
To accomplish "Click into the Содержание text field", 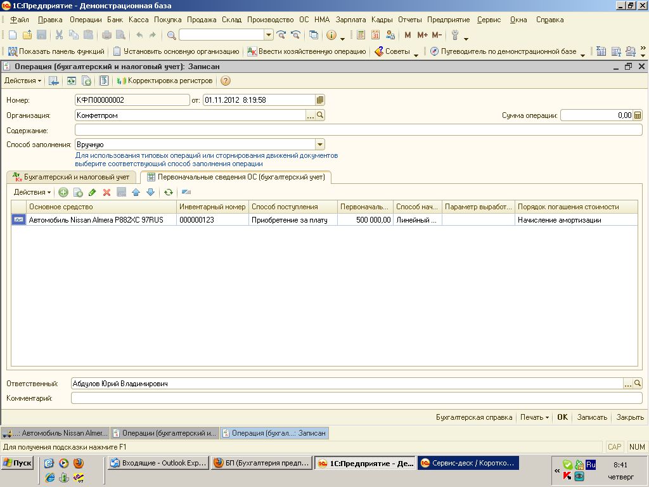I will click(358, 130).
